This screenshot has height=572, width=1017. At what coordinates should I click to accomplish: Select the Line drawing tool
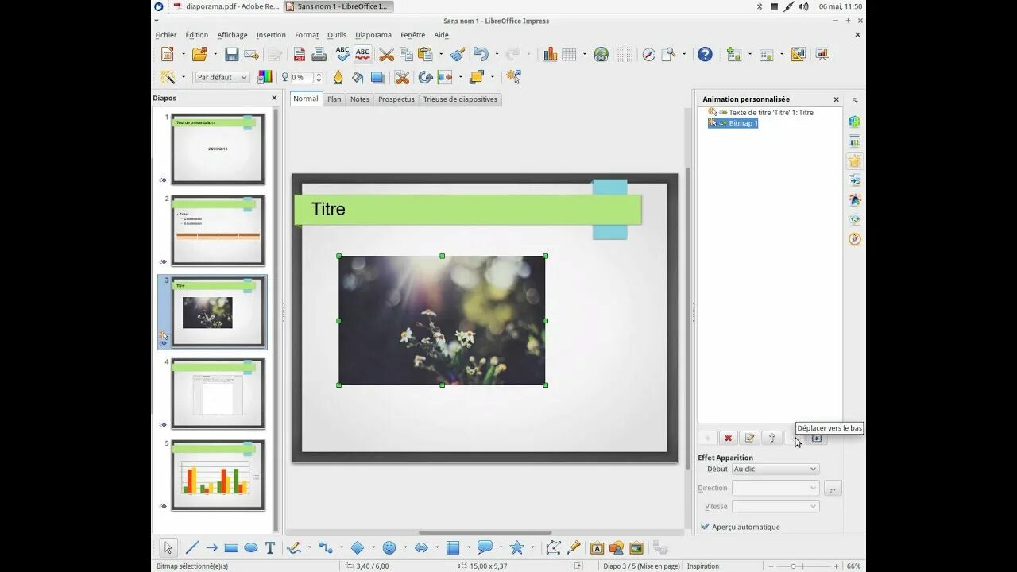click(191, 547)
